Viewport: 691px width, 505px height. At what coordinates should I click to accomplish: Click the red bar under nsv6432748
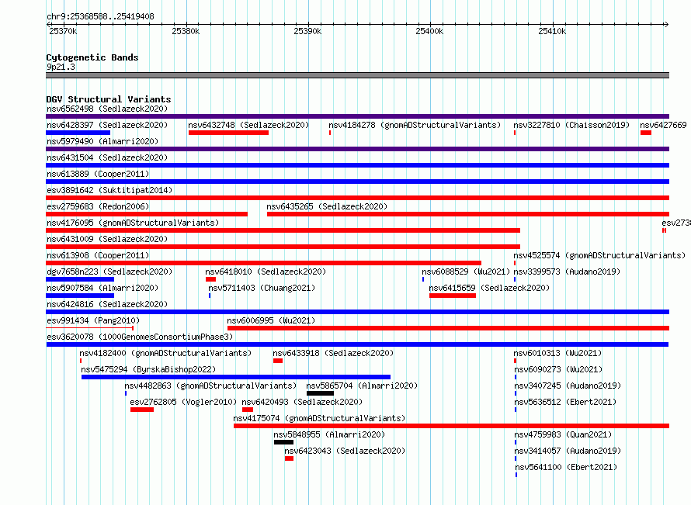click(228, 133)
